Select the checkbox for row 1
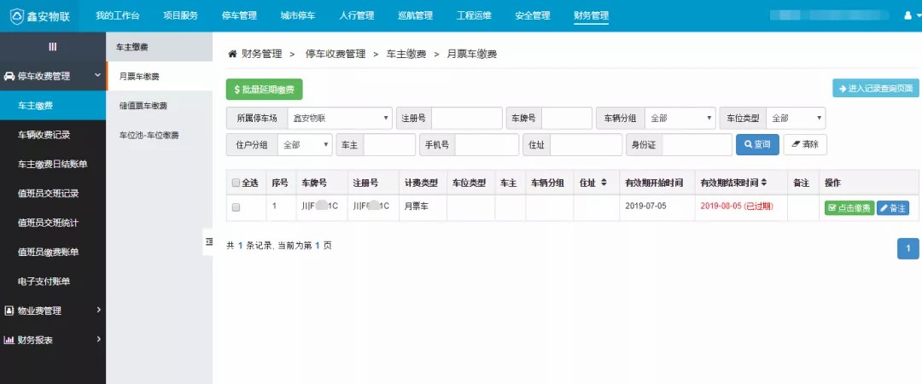922x384 pixels. [x=236, y=207]
